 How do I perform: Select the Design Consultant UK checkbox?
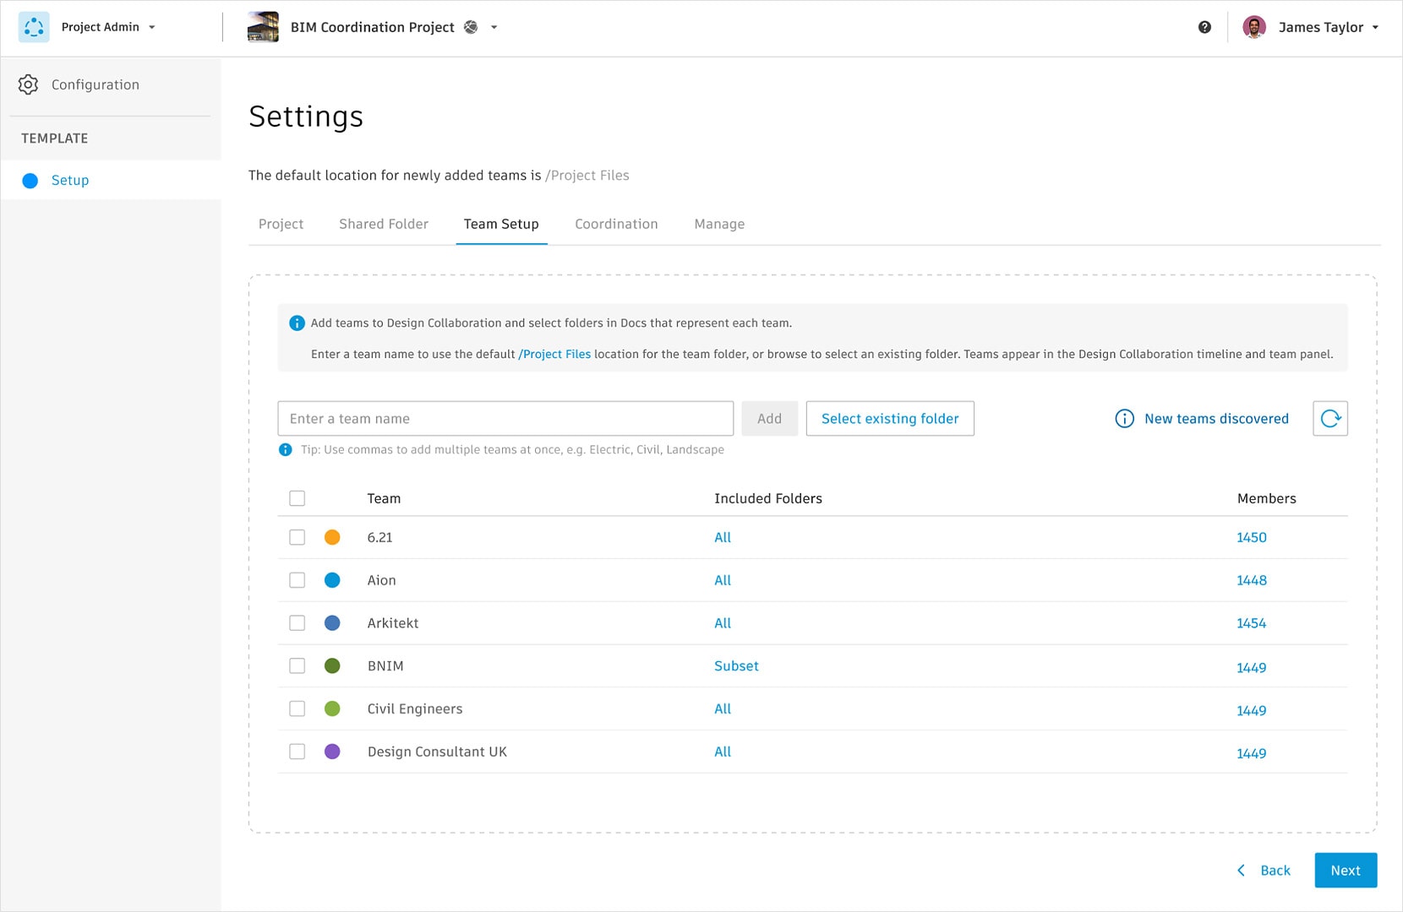point(297,752)
